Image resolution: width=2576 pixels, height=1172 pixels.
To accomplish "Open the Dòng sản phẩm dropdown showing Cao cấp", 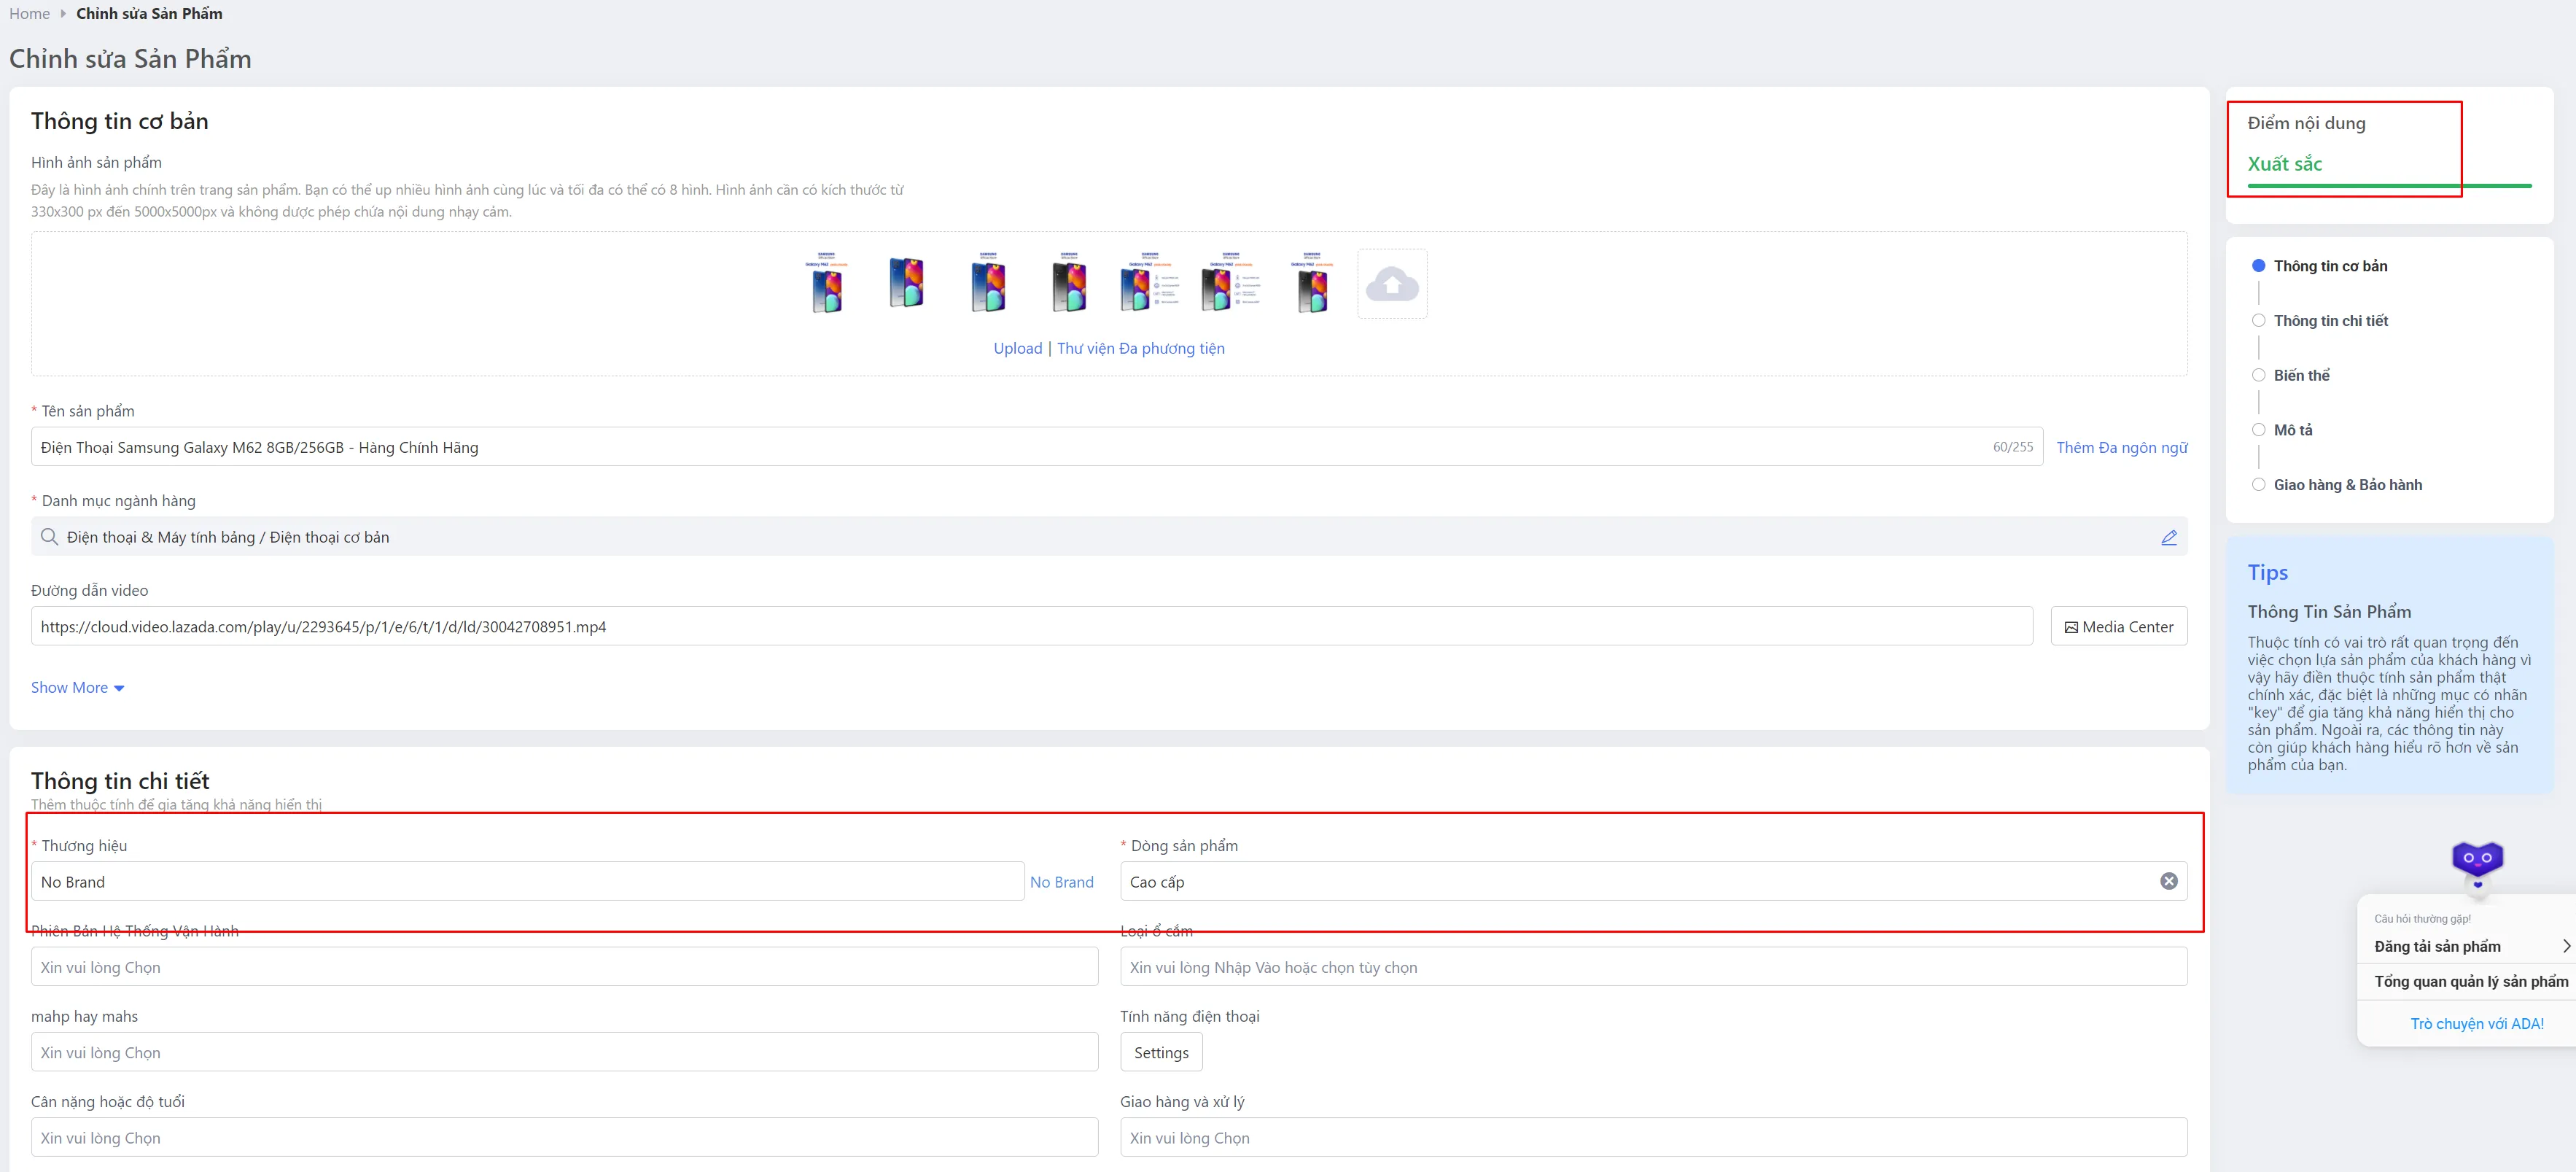I will (x=1653, y=881).
